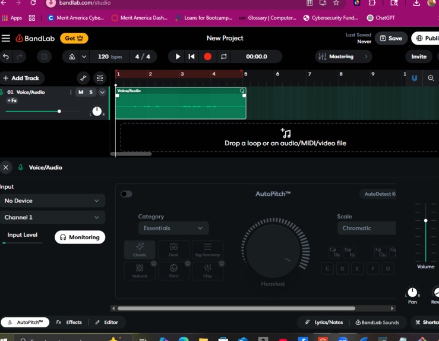The width and height of the screenshot is (439, 341).
Task: Open the No Device input dropdown
Action: point(52,201)
